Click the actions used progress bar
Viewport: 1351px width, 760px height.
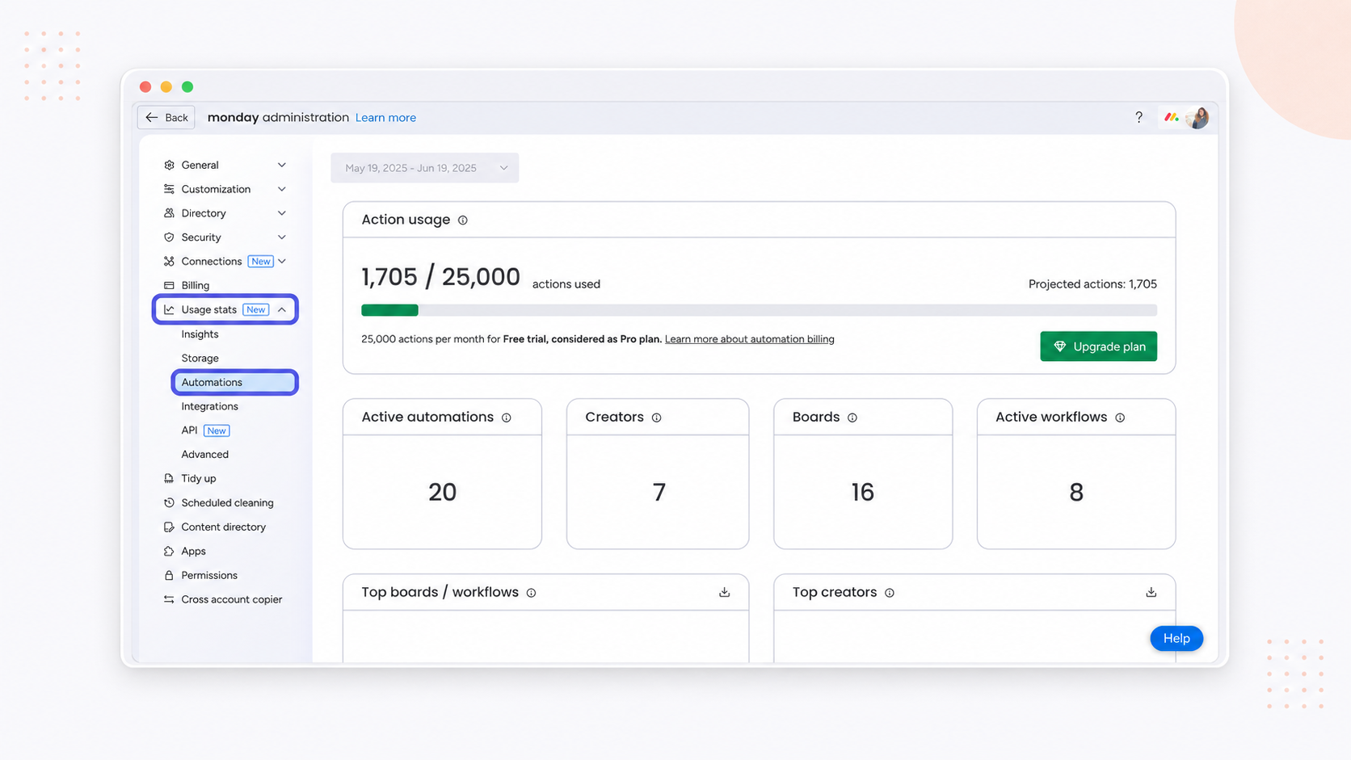[759, 310]
